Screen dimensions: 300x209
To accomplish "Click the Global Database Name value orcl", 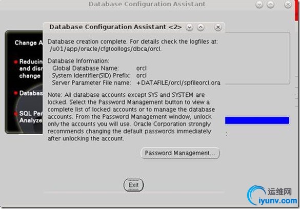I will pyautogui.click(x=142, y=68).
